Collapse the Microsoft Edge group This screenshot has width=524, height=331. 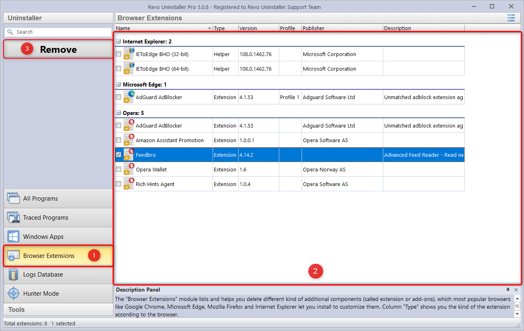pyautogui.click(x=118, y=84)
